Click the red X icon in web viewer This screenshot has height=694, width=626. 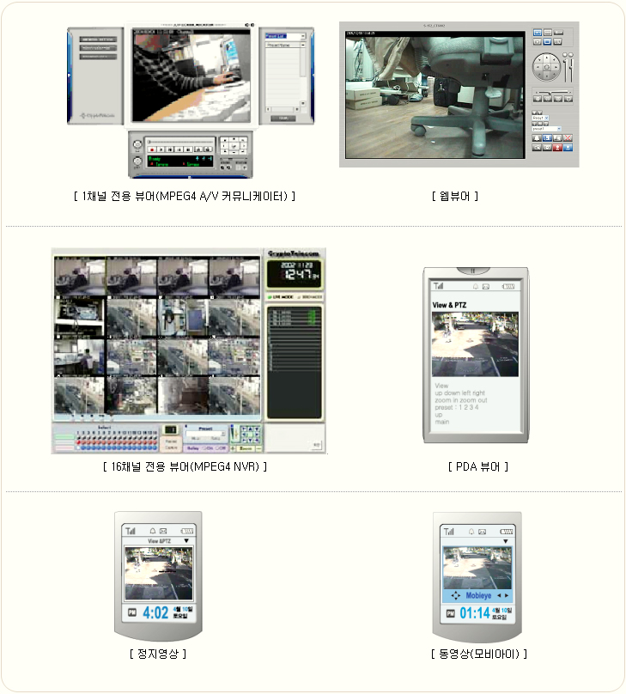pos(568,138)
